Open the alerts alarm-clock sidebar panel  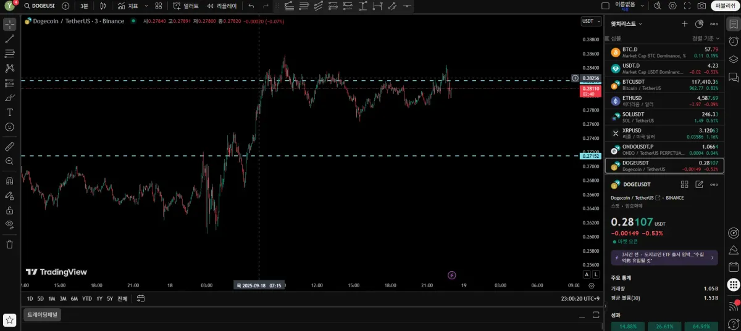733,41
